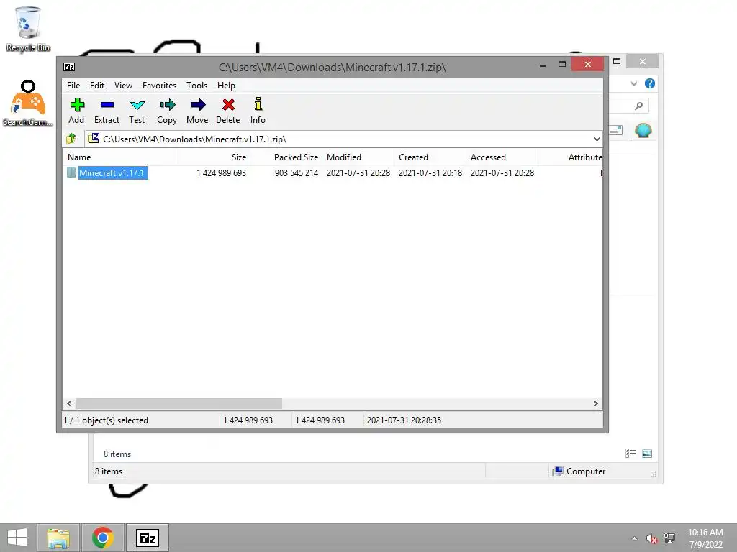Minimize the 7-Zip window
737x552 pixels.
click(543, 65)
